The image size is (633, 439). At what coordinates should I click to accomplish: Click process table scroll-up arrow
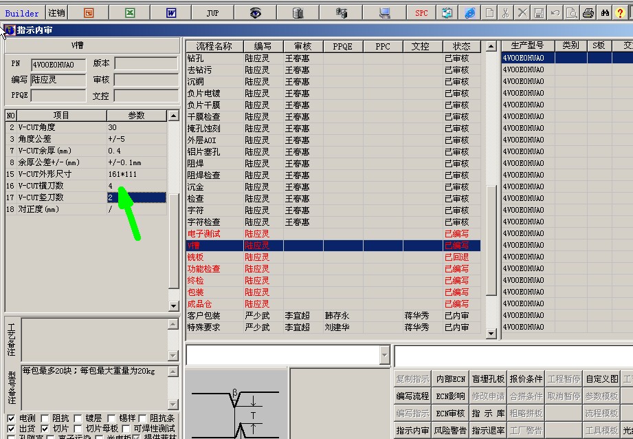(491, 46)
